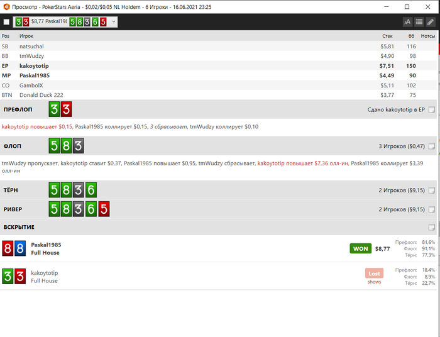440x337 pixels.
Task: Click the 66 column header
Action: (411, 36)
